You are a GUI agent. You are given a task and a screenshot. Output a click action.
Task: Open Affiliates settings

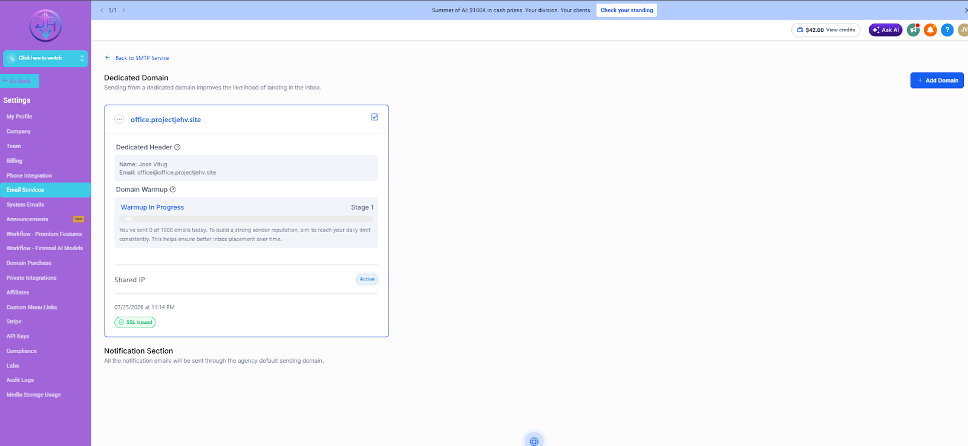coord(18,292)
